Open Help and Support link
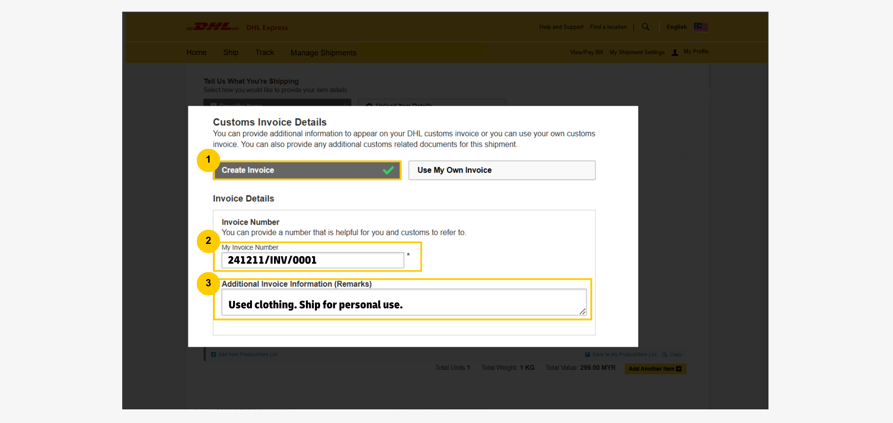Image resolution: width=893 pixels, height=423 pixels. pyautogui.click(x=561, y=27)
